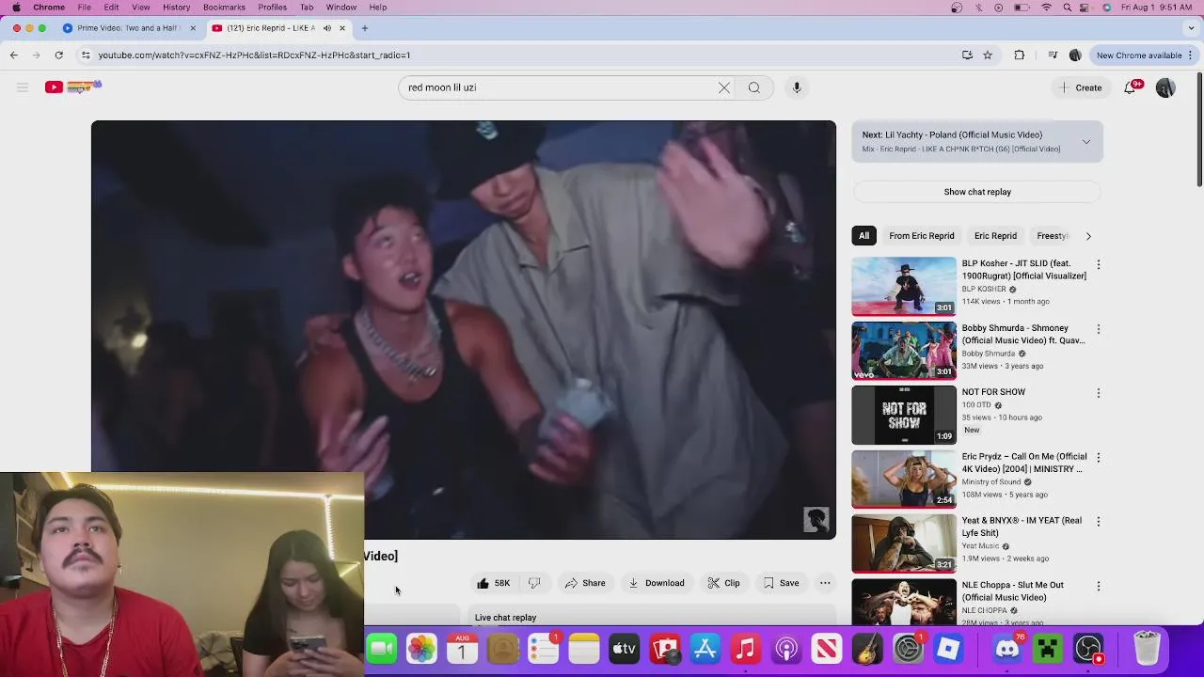Open options for BLP Kosher video

(1098, 265)
